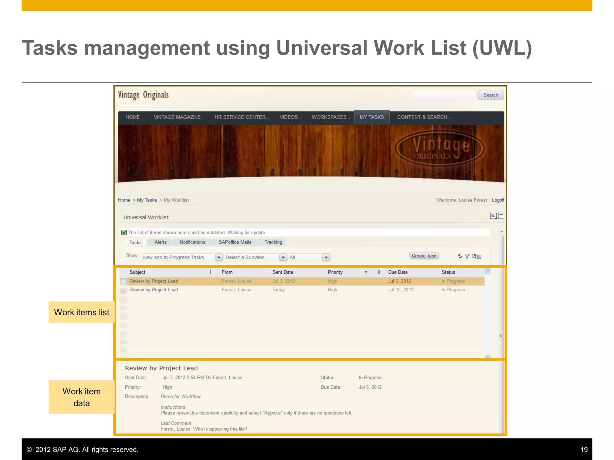Click the Search button
The image size is (614, 460).
(490, 95)
